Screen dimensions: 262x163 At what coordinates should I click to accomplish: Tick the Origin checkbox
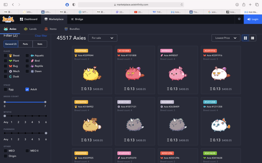pyautogui.click(x=5, y=156)
